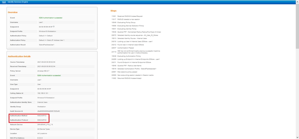This screenshot has width=299, height=139.
Task: Click the "All Device Types" value
Action: 43,129
